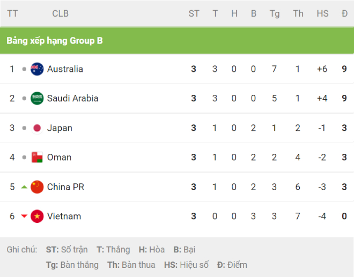Select the Vietnam team name
354x277 pixels.
(x=64, y=216)
